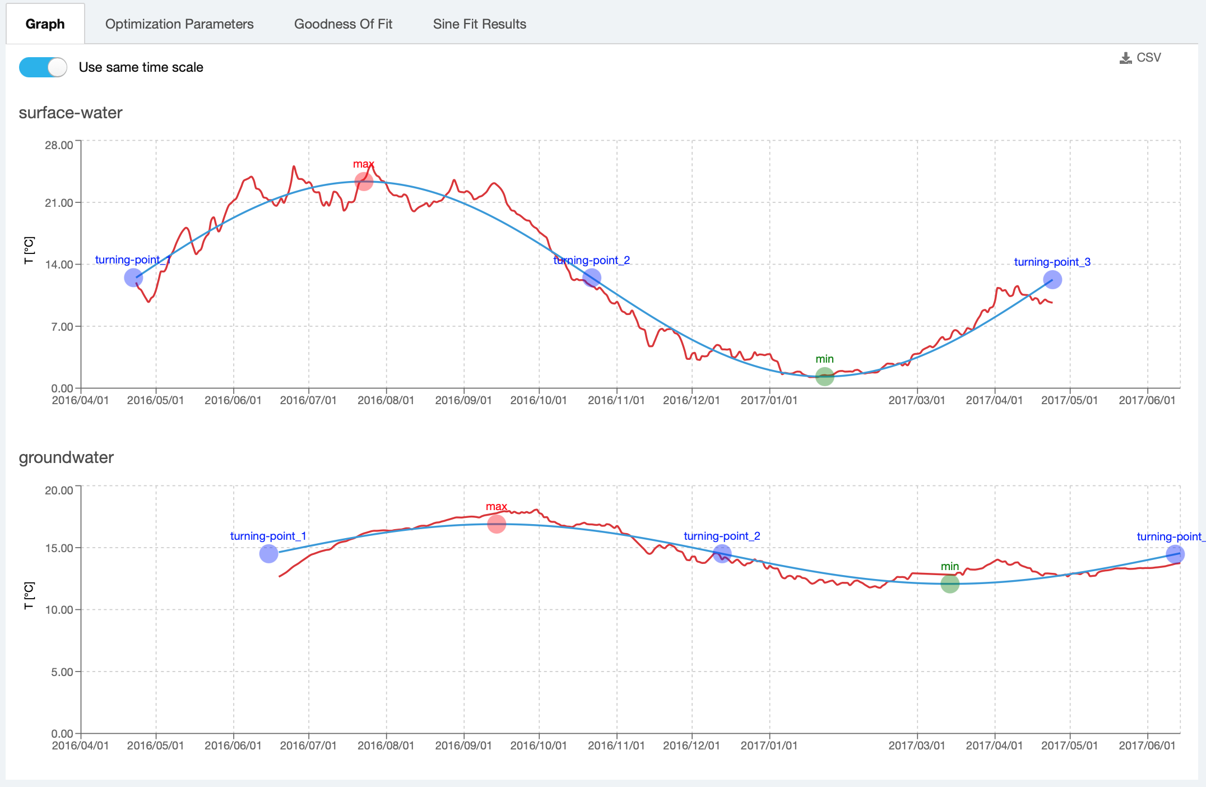Open the Optimization Parameters tab
This screenshot has height=787, width=1206.
[179, 24]
